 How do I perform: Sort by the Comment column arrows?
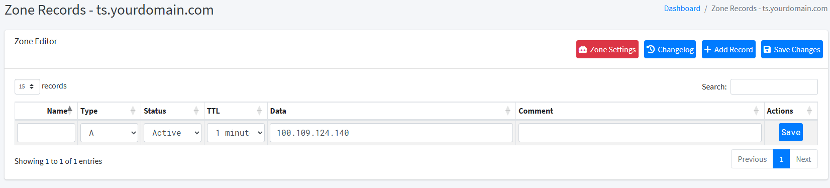click(x=756, y=111)
